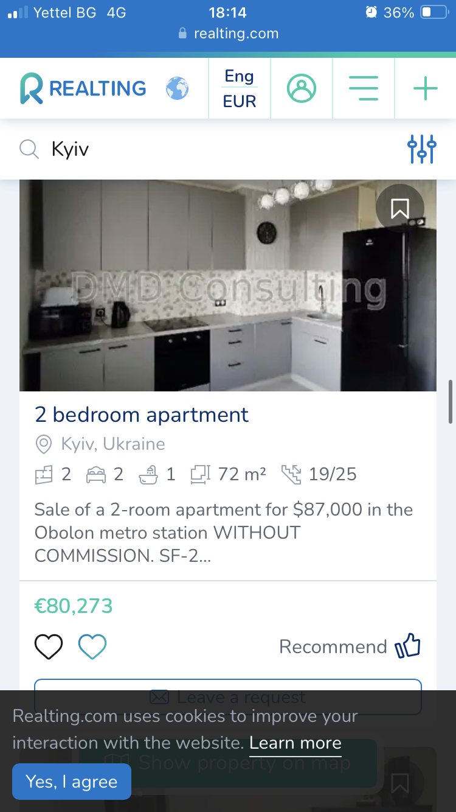This screenshot has width=456, height=812.
Task: Open the kitchen photo thumbnail
Action: pos(228,285)
